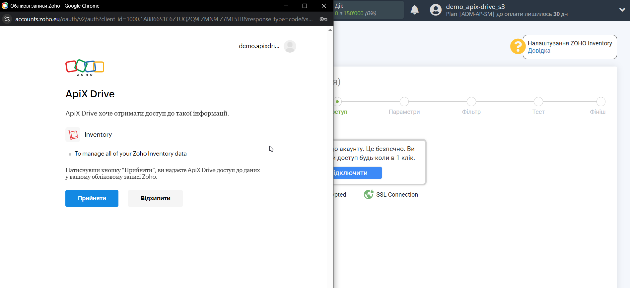Click the Zoho logo on the consent page
630x288 pixels.
[x=85, y=68]
